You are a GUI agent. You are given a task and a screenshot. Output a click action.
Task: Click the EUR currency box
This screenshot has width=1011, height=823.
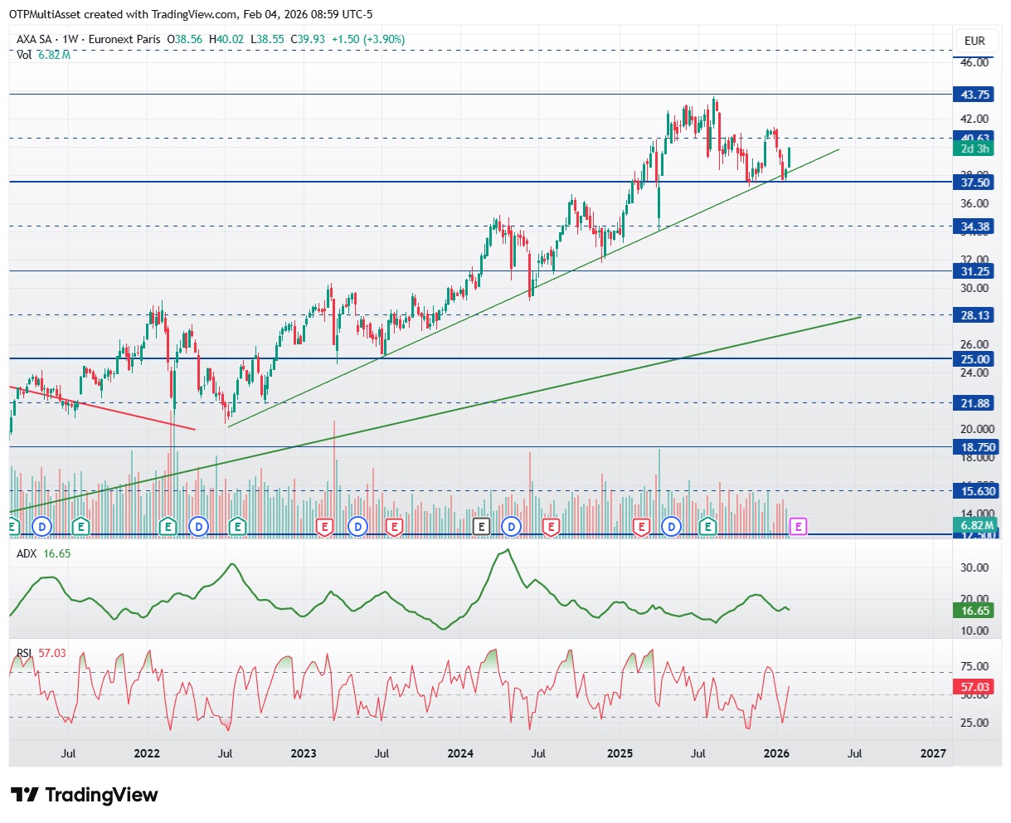click(x=975, y=41)
